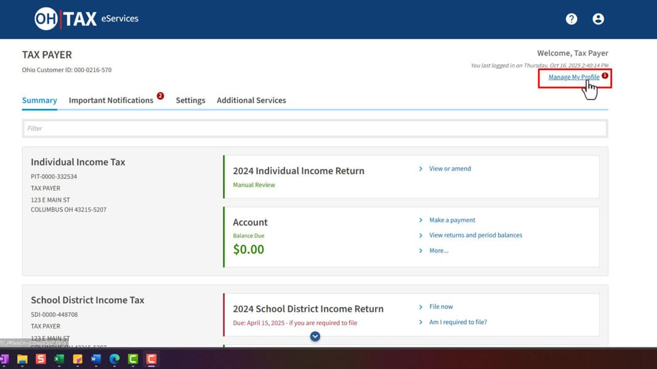Open the user account profile icon
The image size is (657, 369).
[x=598, y=19]
